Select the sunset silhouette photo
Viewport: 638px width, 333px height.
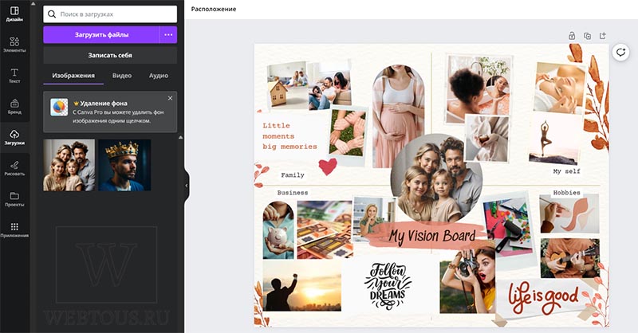302,286
